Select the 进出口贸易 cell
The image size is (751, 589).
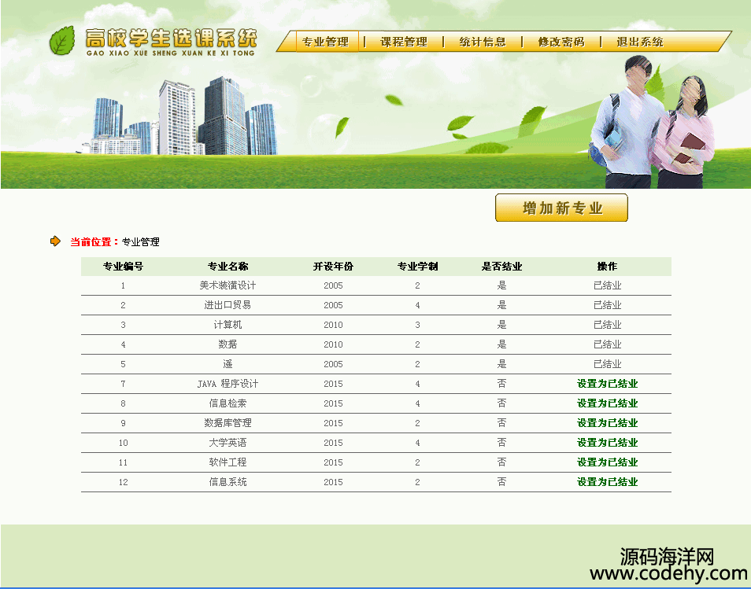click(228, 305)
